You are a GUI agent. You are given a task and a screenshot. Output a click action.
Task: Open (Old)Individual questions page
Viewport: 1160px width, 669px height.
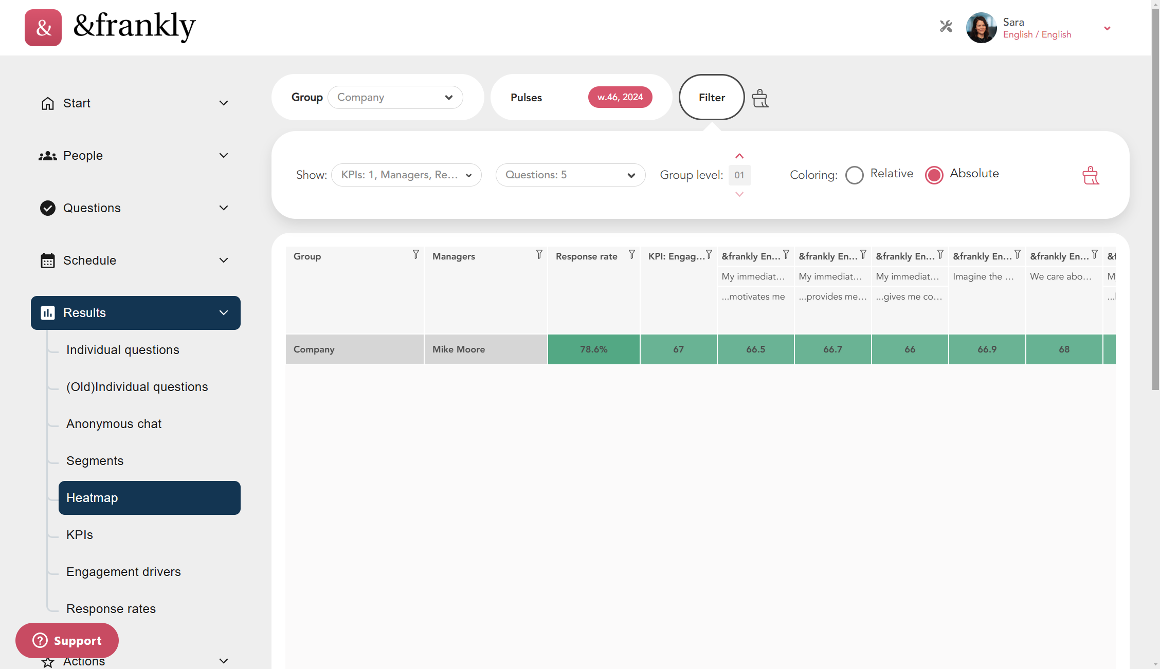pyautogui.click(x=137, y=387)
